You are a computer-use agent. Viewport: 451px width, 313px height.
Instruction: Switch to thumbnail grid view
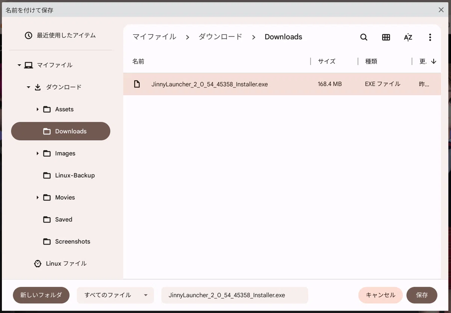[x=386, y=37]
